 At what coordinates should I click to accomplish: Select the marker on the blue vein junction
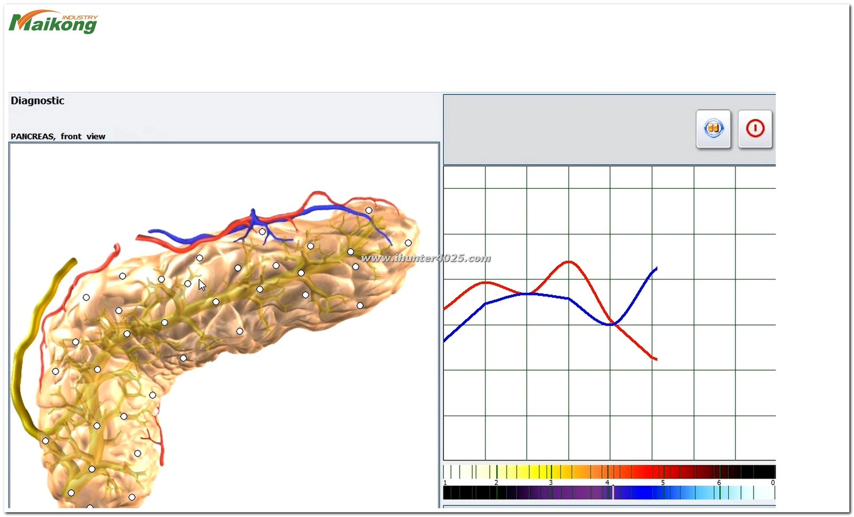262,232
